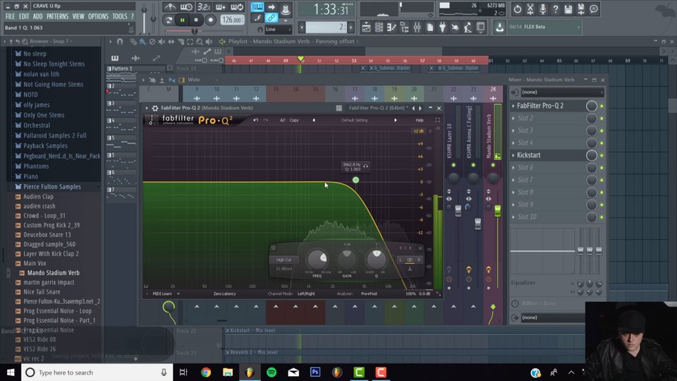Click the 126.000 tempo field
The height and width of the screenshot is (381, 677).
232,20
